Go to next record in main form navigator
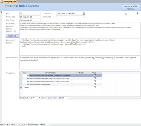 pyautogui.click(x=20, y=124)
